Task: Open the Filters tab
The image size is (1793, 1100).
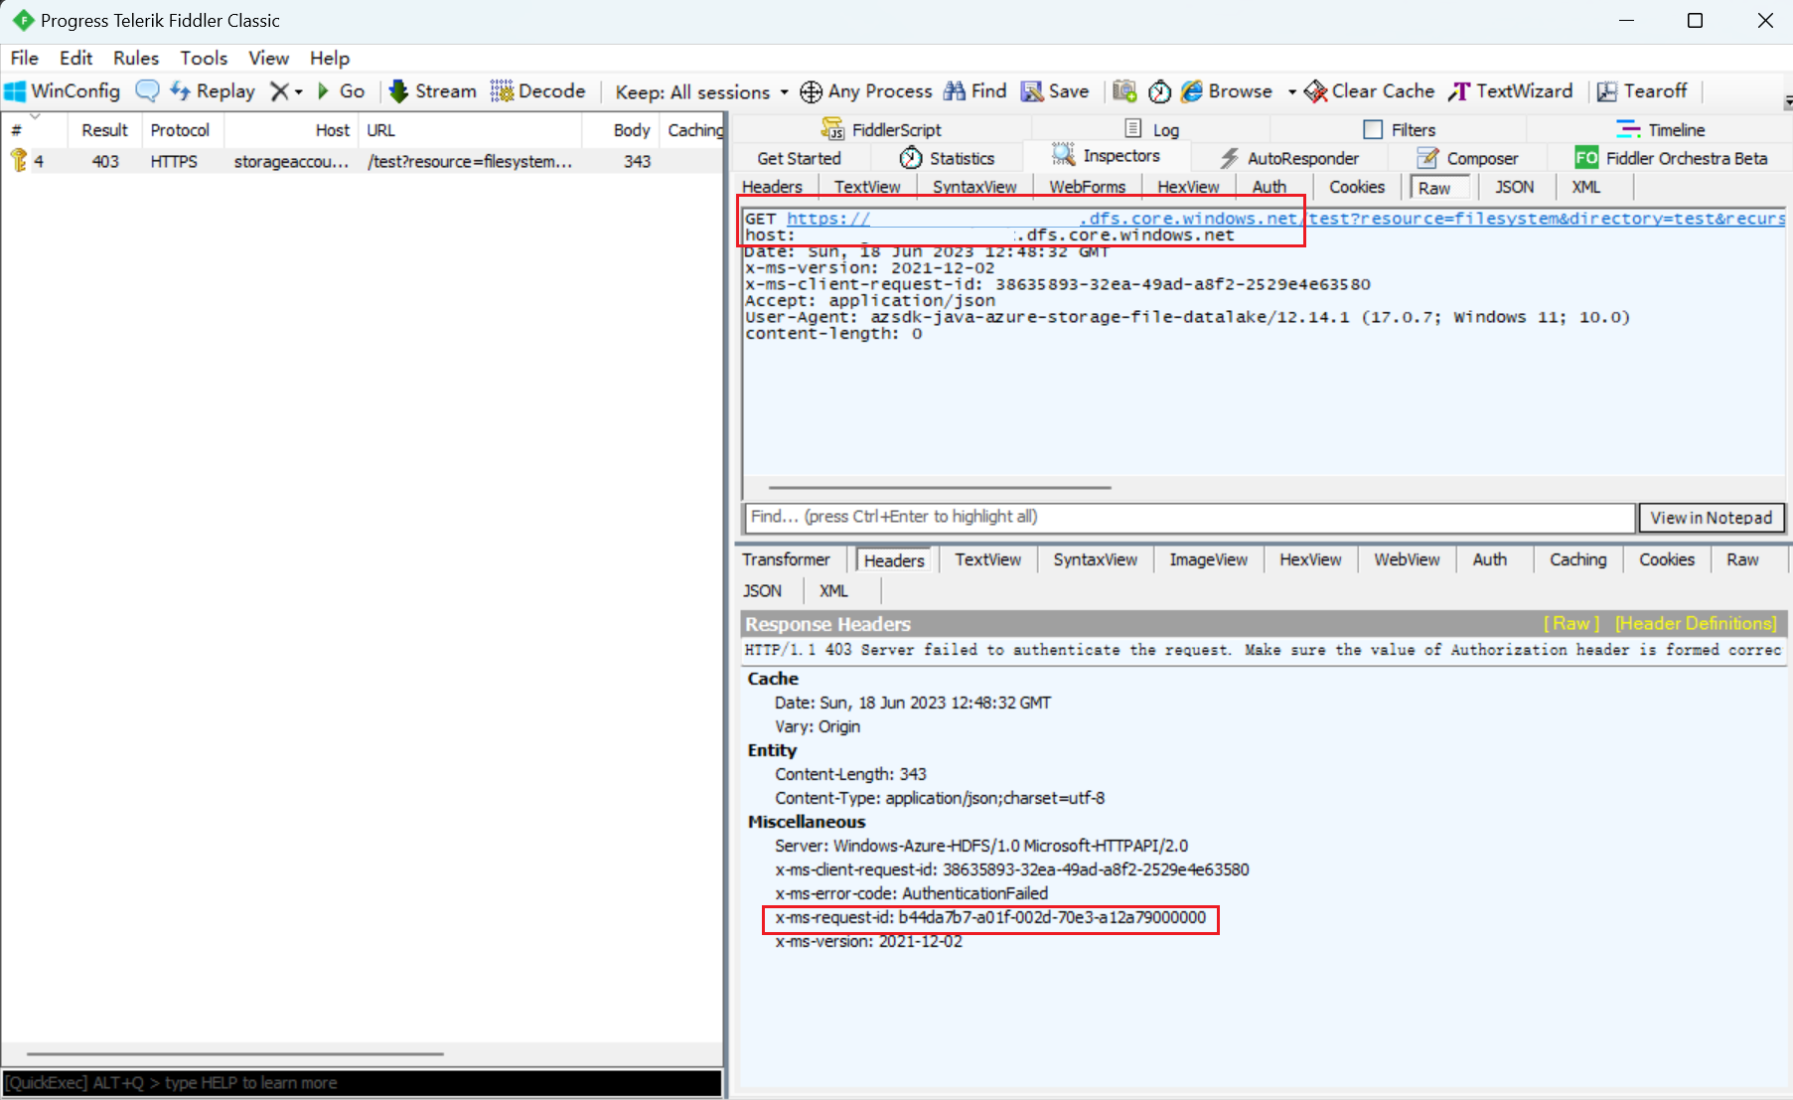Action: pos(1400,129)
